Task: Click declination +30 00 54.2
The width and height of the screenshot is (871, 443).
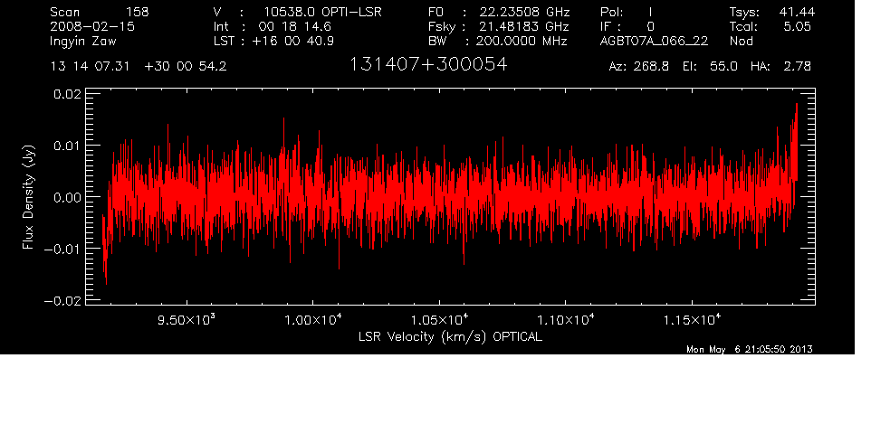Action: (185, 67)
